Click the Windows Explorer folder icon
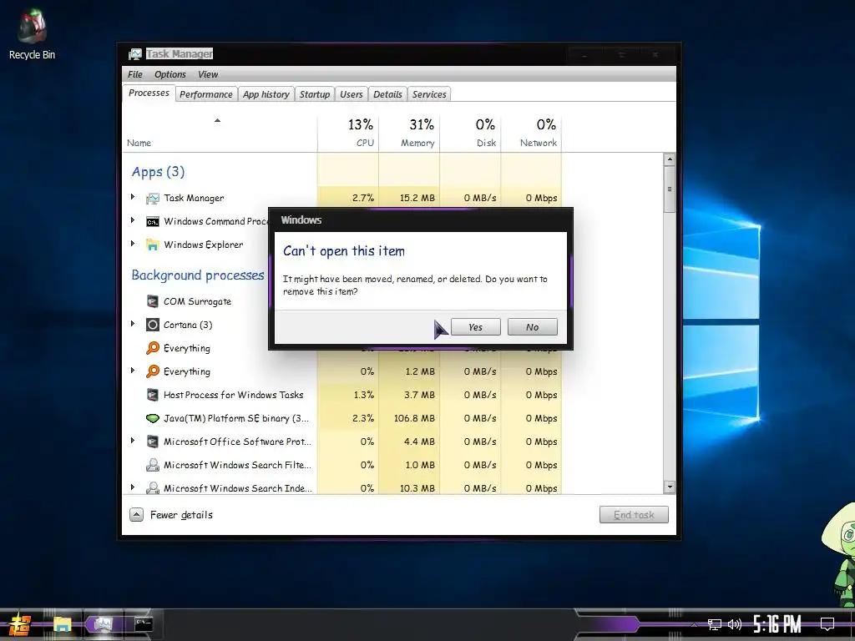 point(153,245)
